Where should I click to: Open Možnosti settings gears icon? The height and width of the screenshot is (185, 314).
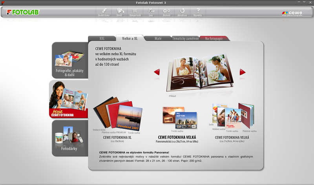click(x=166, y=13)
